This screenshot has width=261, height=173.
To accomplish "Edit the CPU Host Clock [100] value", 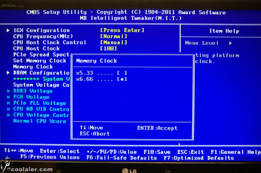I will (x=109, y=49).
